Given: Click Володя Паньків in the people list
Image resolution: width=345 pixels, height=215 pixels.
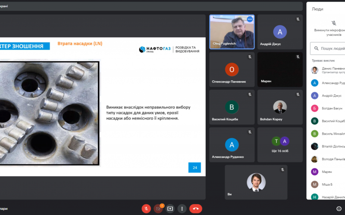Looking at the screenshot, I should (x=328, y=159).
